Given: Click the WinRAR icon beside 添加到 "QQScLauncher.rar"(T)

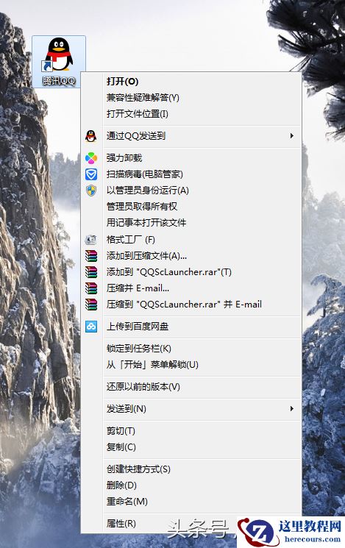Looking at the screenshot, I should coord(91,272).
